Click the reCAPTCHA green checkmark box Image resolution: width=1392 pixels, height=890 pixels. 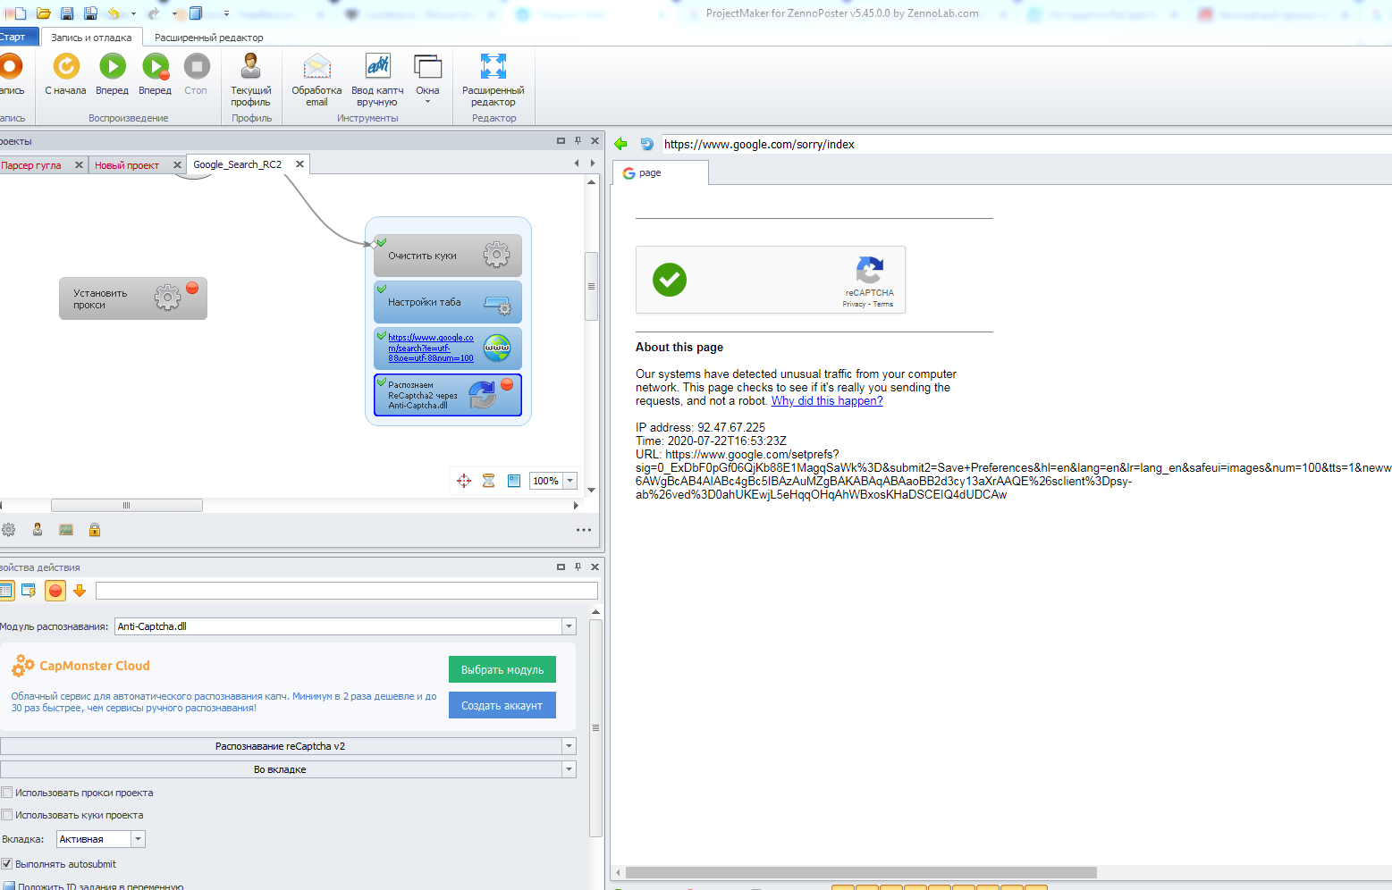(x=670, y=280)
